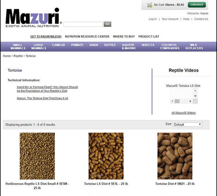217x196 pixels.
Task: Open Your Account link
Action: [x=170, y=19]
